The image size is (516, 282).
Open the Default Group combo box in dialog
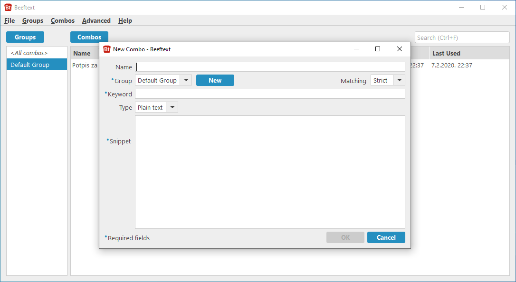click(x=163, y=80)
